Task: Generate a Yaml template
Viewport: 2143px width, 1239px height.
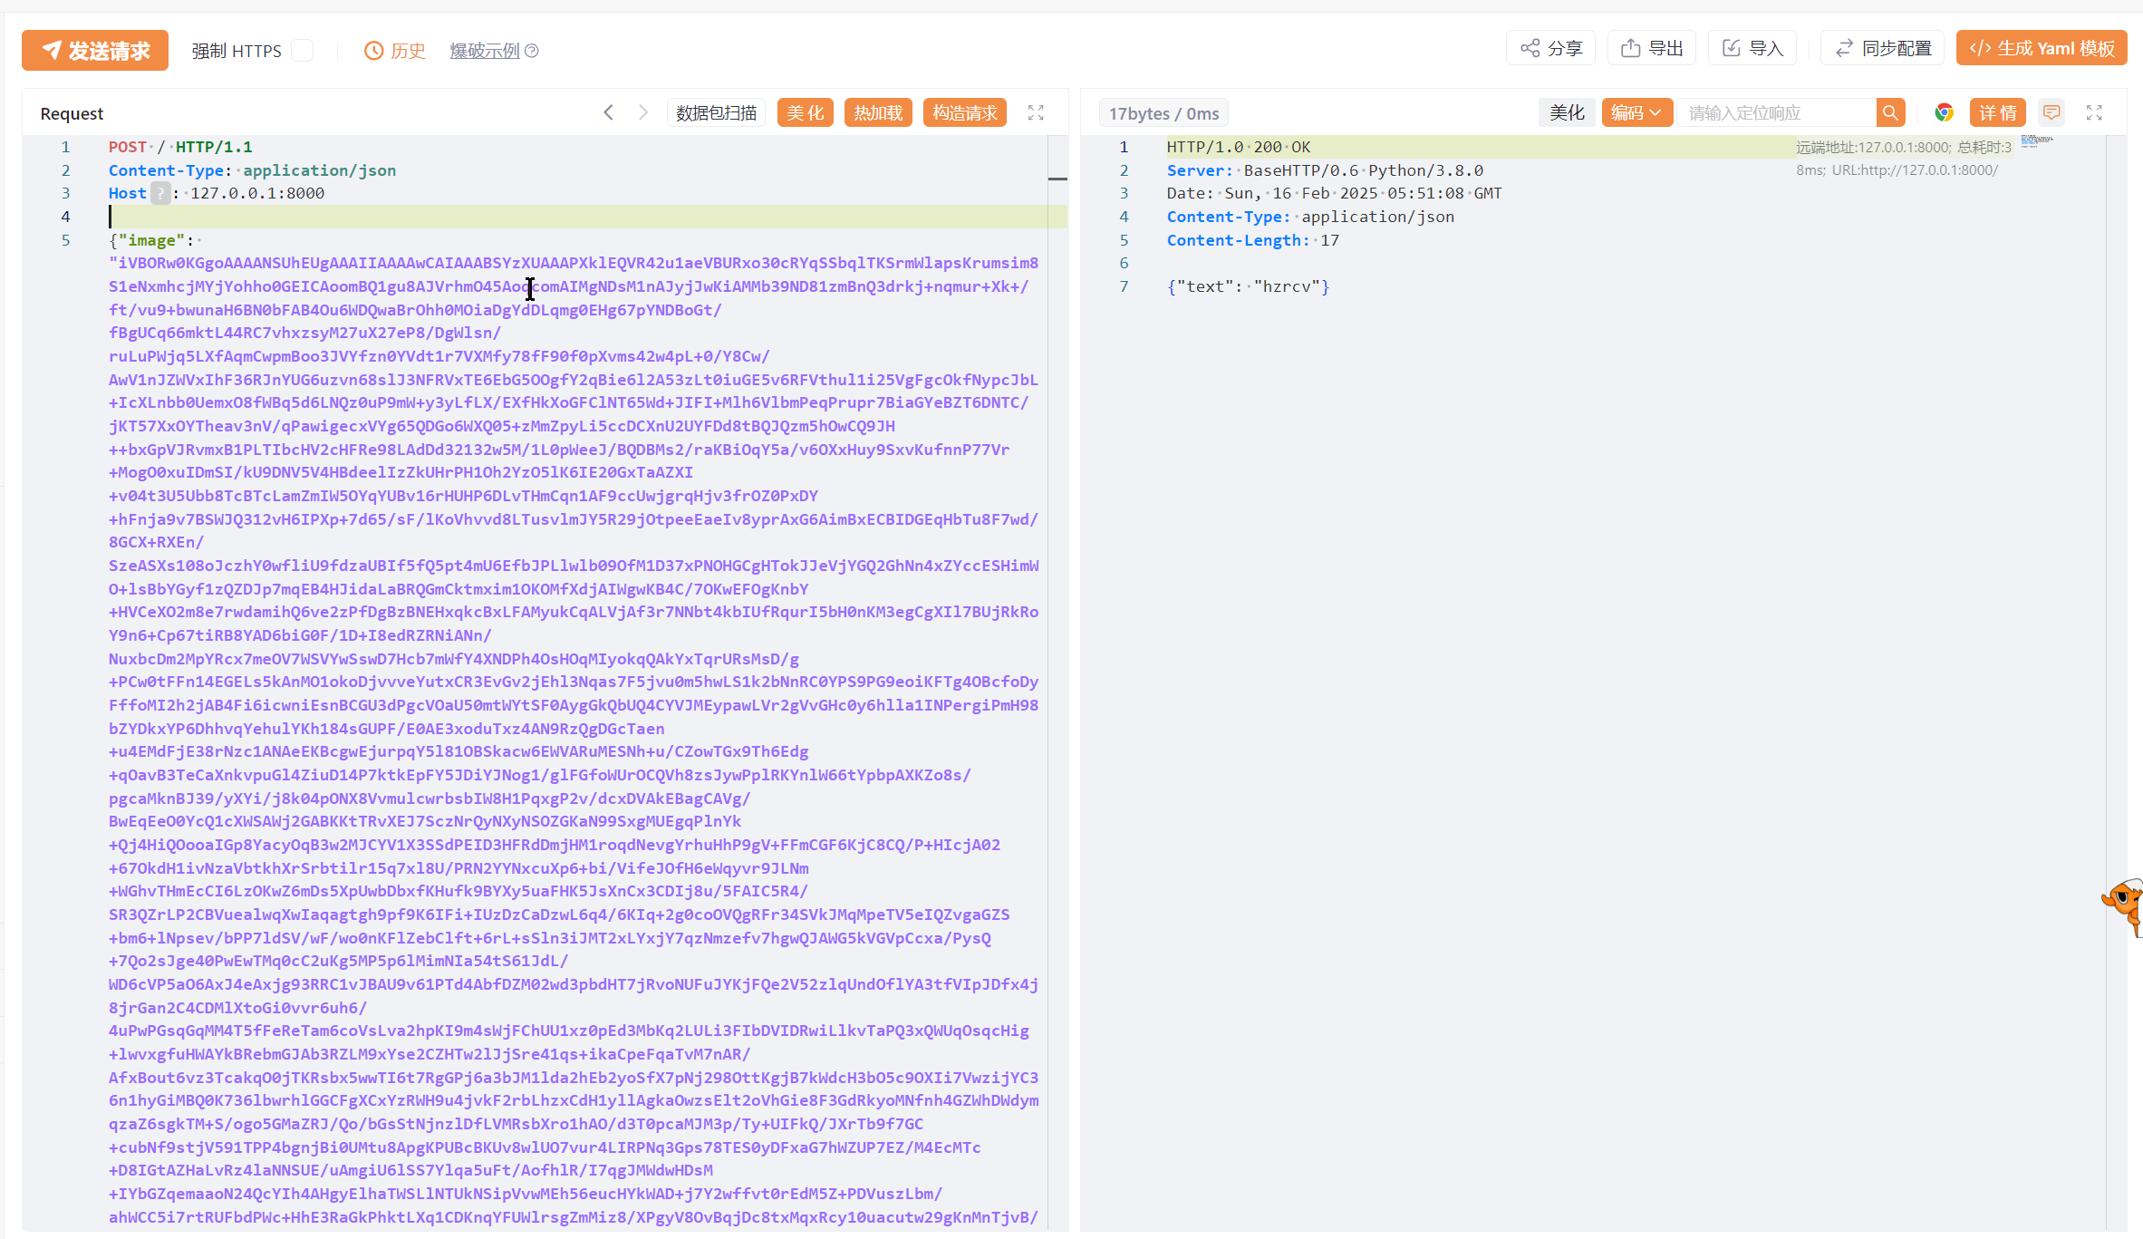Action: [x=2042, y=48]
